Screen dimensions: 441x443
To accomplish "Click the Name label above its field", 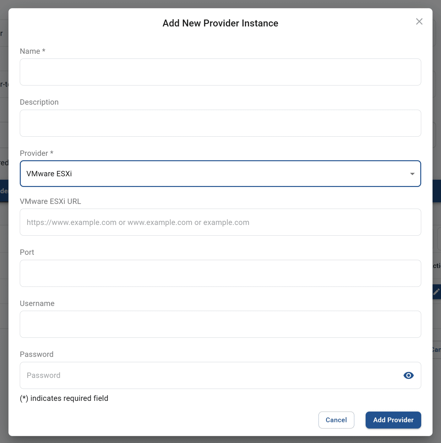I will (32, 51).
